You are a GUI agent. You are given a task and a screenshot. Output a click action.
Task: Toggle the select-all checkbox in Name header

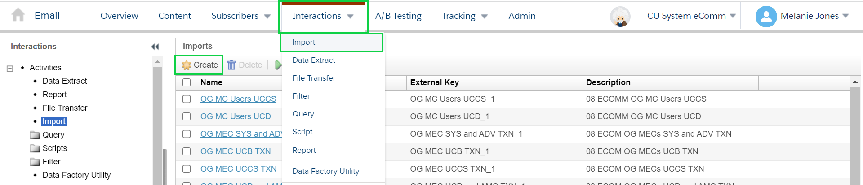187,82
